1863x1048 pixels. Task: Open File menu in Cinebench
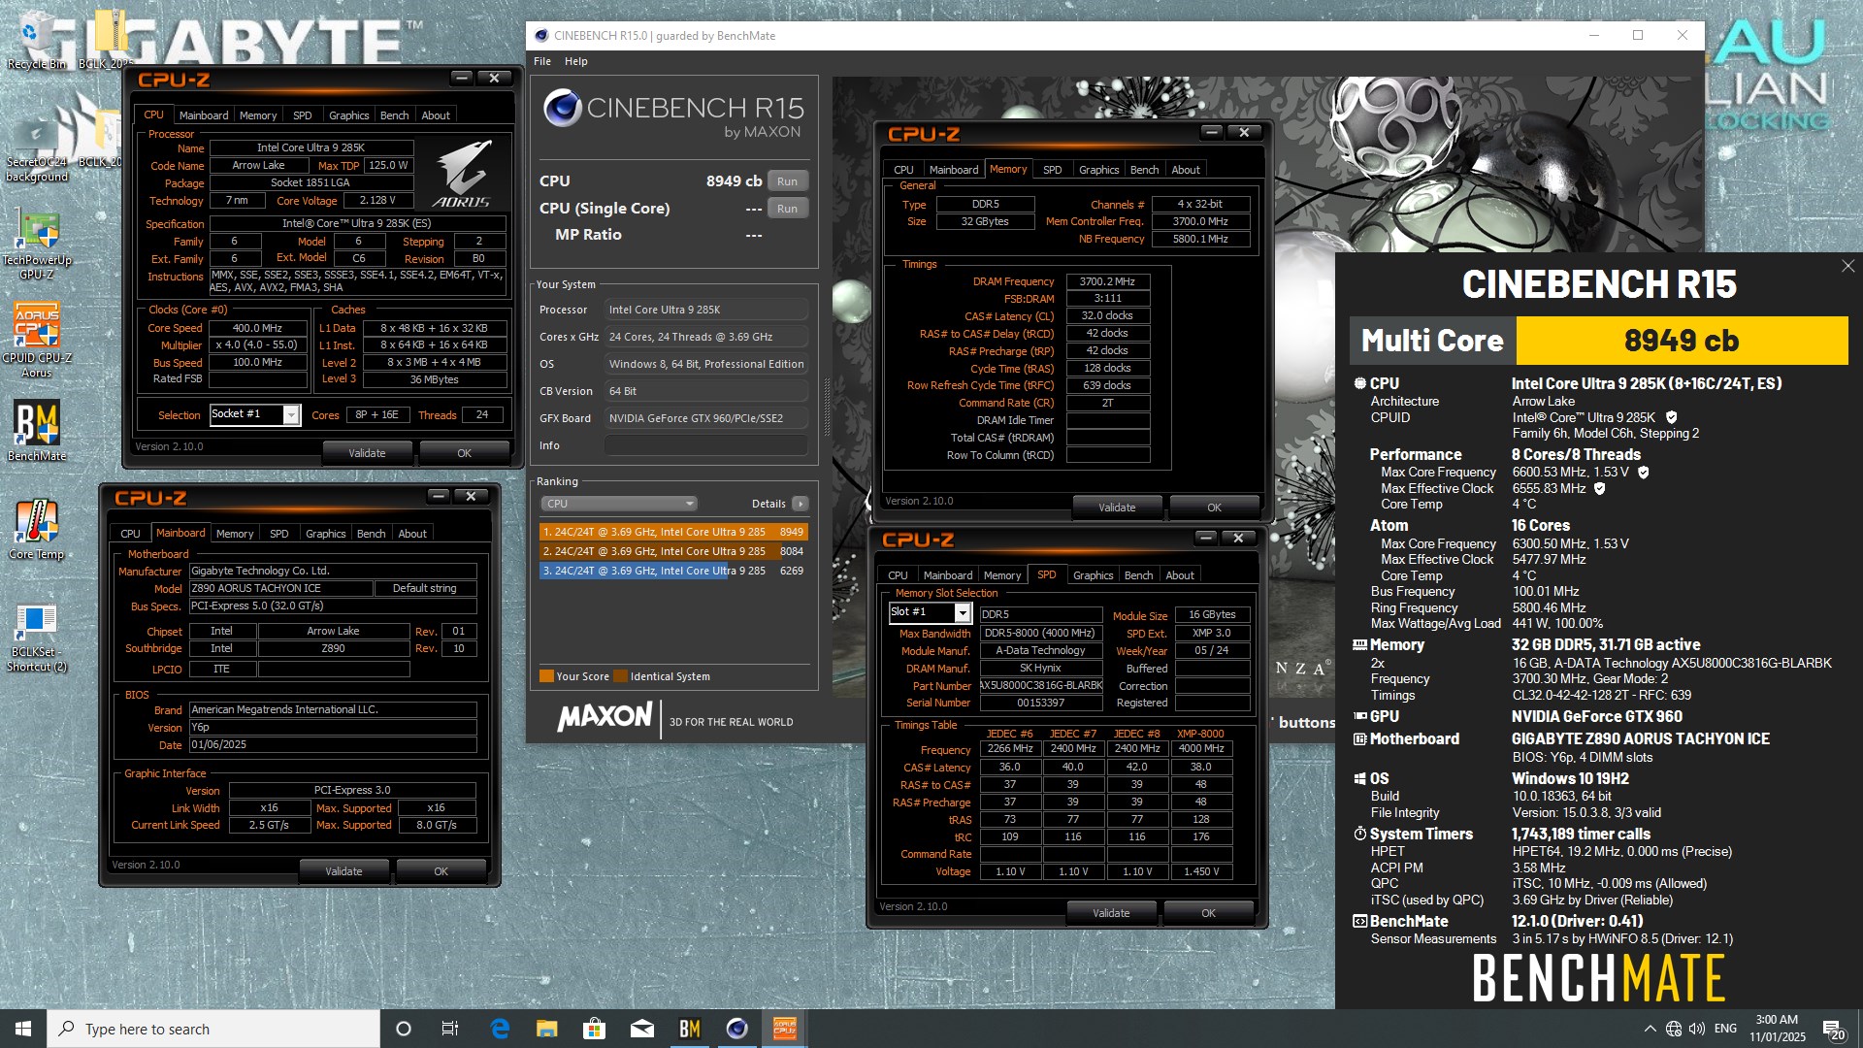542,61
